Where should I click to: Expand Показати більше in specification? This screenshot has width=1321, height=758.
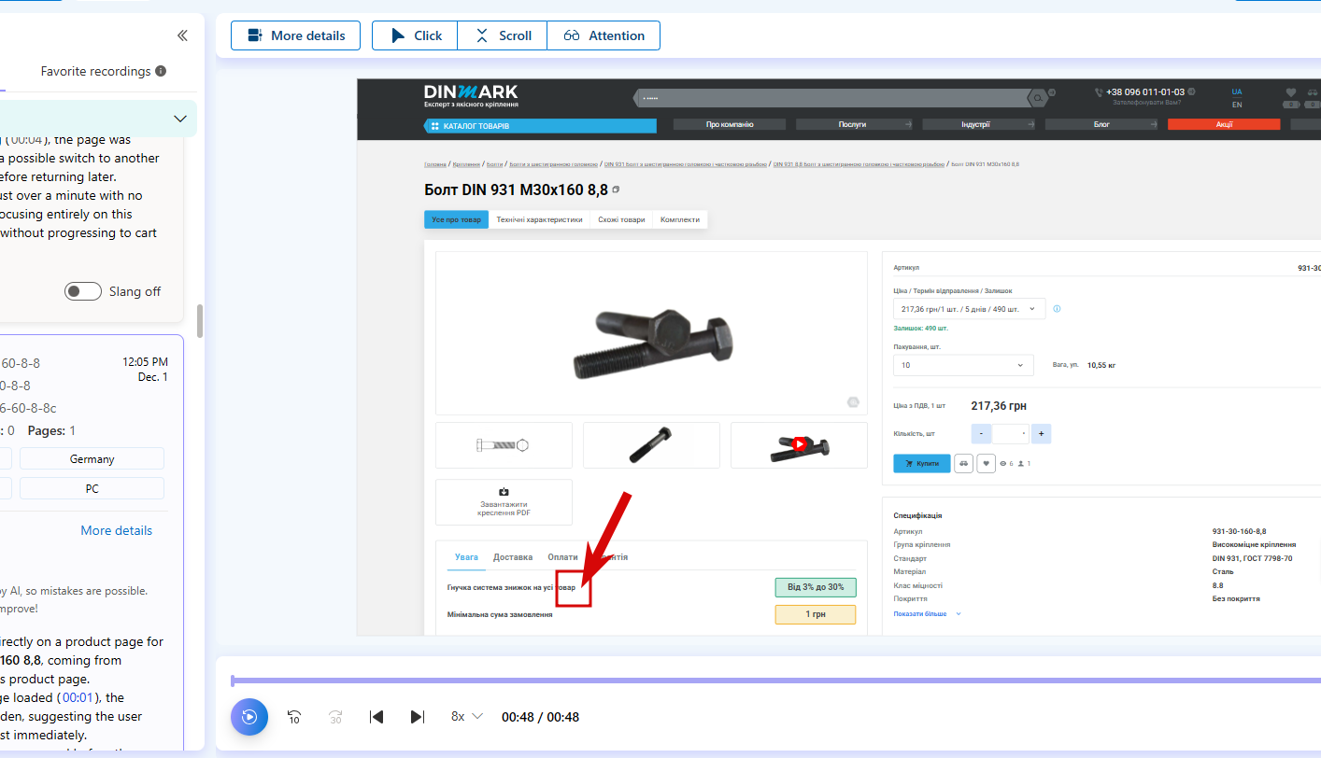[x=927, y=614]
